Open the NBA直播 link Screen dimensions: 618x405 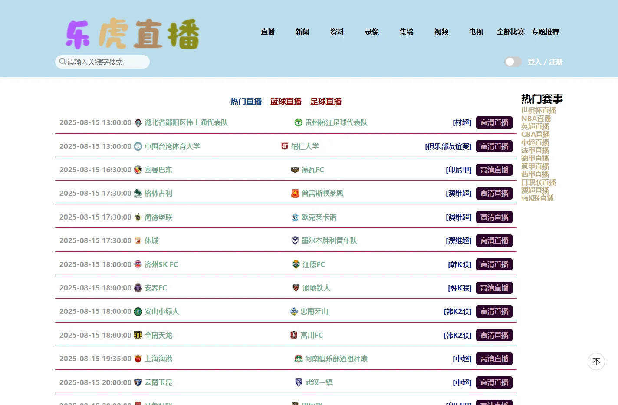point(536,119)
